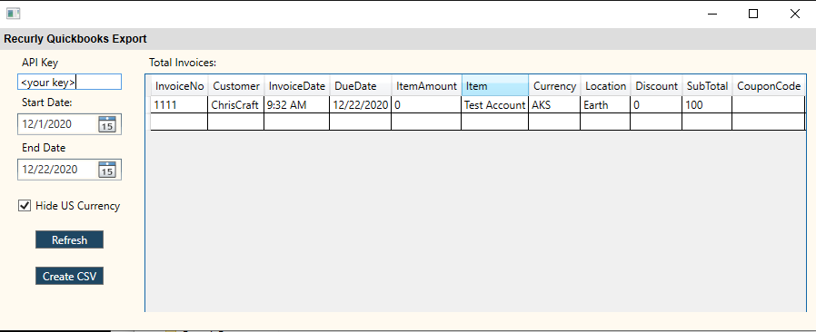This screenshot has height=332, width=816.
Task: Click the Hide US Currency label text
Action: click(x=77, y=206)
